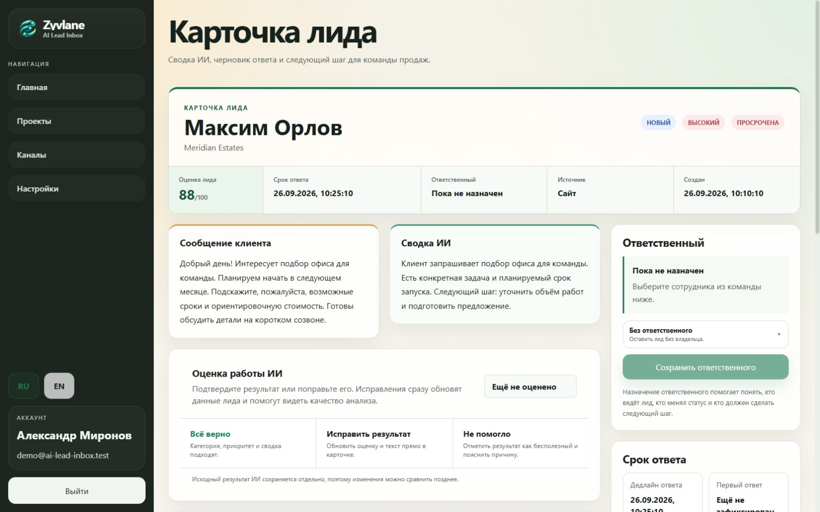Click the Ещё не оценено status badge
The width and height of the screenshot is (820, 512).
coord(530,386)
